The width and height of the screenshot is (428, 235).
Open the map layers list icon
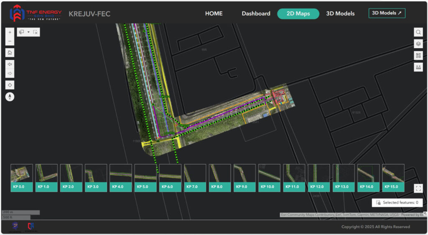pos(418,44)
